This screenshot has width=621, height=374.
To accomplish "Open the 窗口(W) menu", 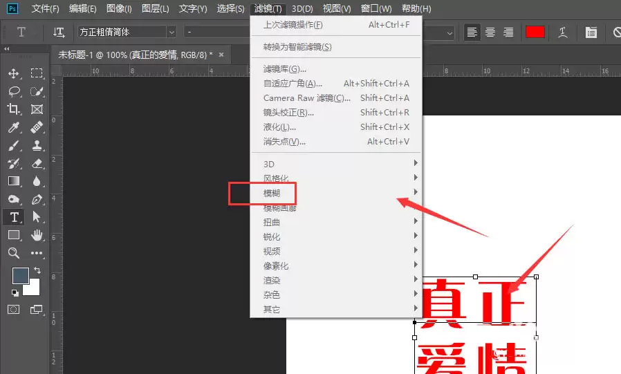I will (376, 8).
